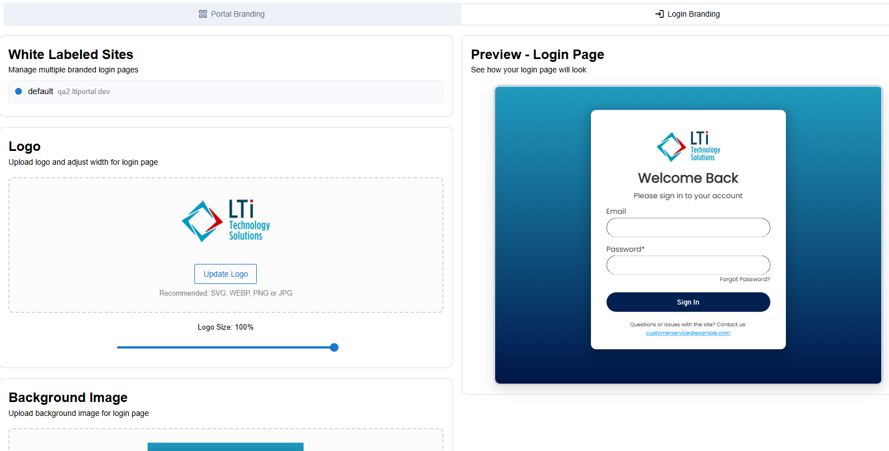Click the recommended file formats hint text

[226, 293]
